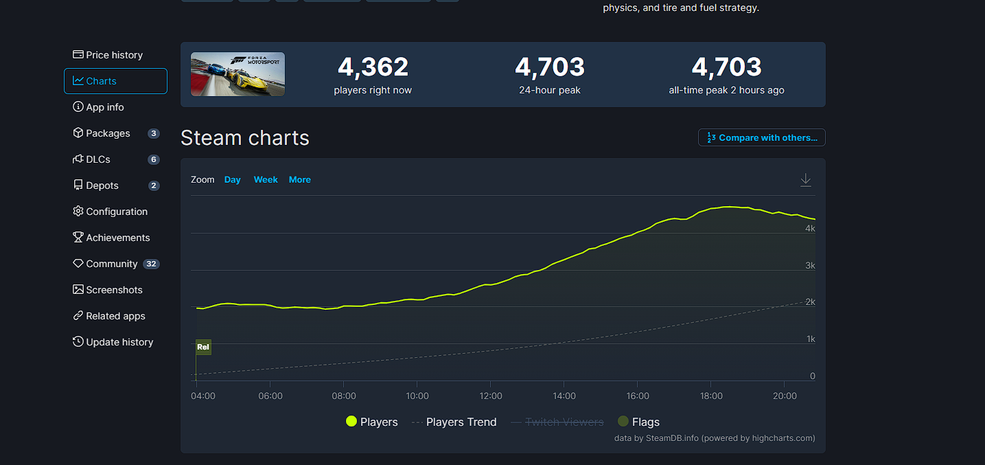985x465 pixels.
Task: Click the Achievements trophy icon
Action: (78, 238)
